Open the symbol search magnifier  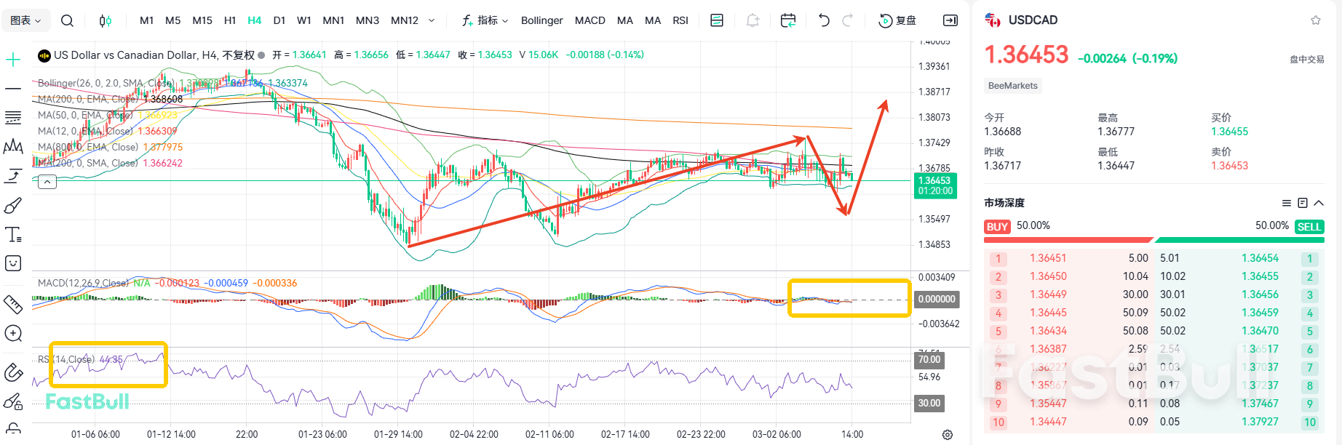67,20
